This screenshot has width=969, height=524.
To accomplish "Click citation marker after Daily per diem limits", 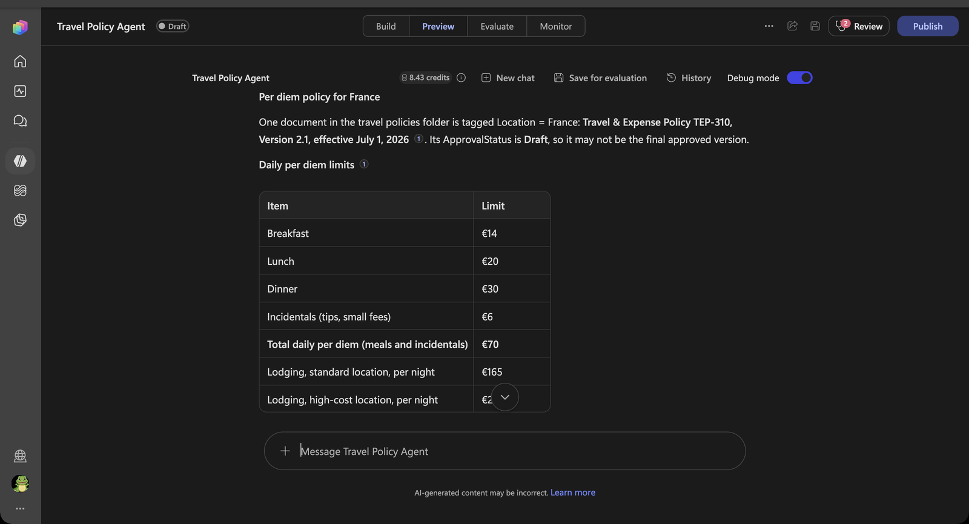I will coord(364,164).
